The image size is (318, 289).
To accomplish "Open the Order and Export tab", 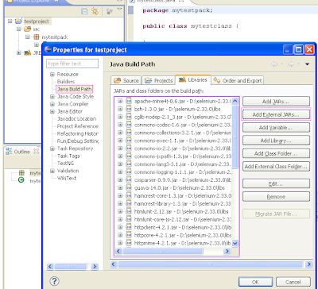I will [x=238, y=80].
